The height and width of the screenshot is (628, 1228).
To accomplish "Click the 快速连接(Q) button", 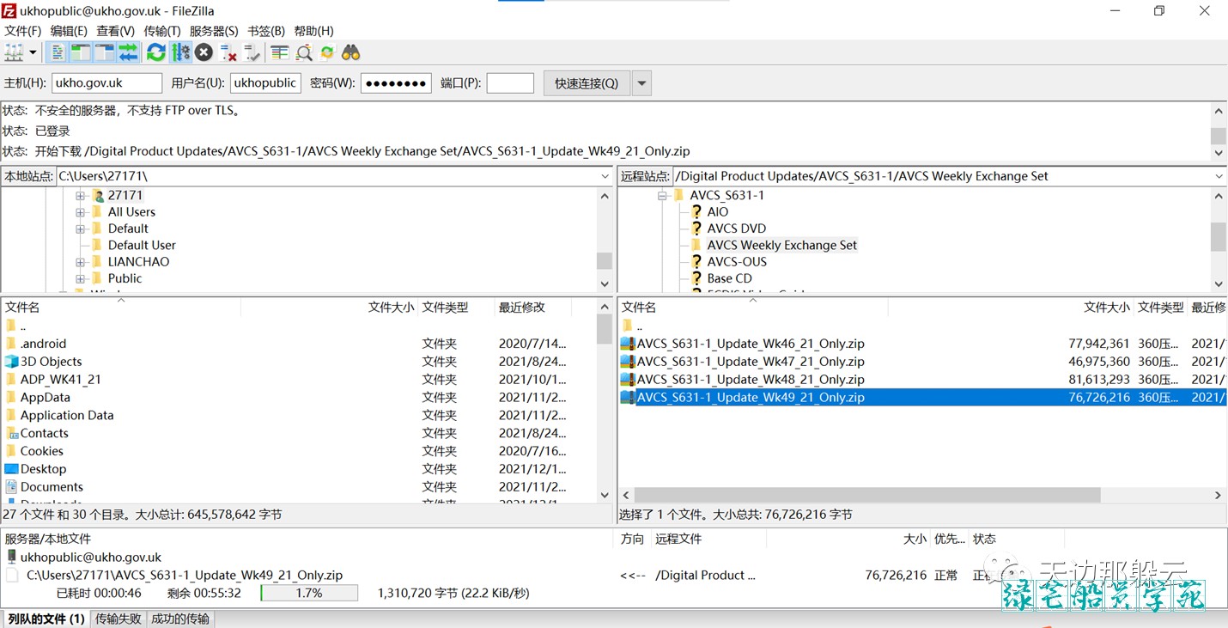I will pos(587,83).
